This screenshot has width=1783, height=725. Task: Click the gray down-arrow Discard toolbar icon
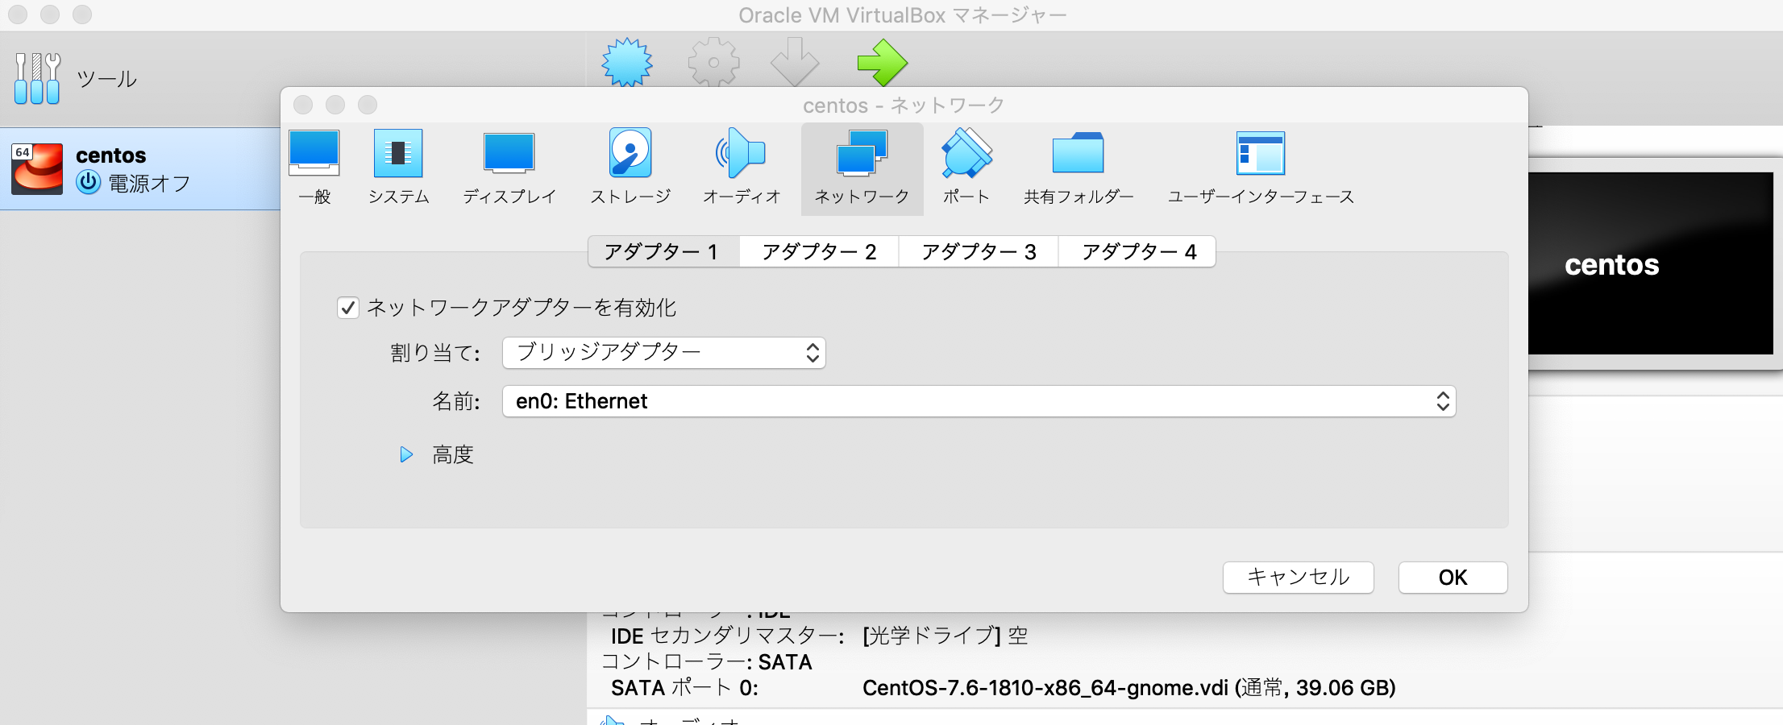(x=795, y=62)
